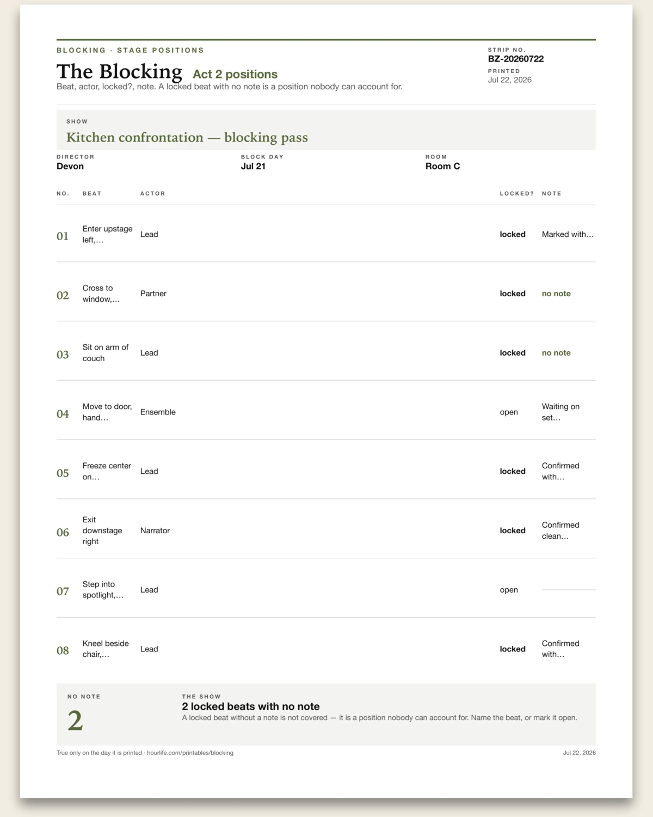The height and width of the screenshot is (817, 653).
Task: Click the 2 locked beats summary heading
Action: 251,706
